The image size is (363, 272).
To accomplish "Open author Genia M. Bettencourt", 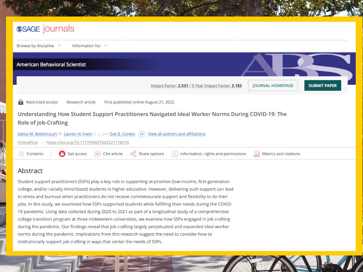I will click(x=37, y=134).
